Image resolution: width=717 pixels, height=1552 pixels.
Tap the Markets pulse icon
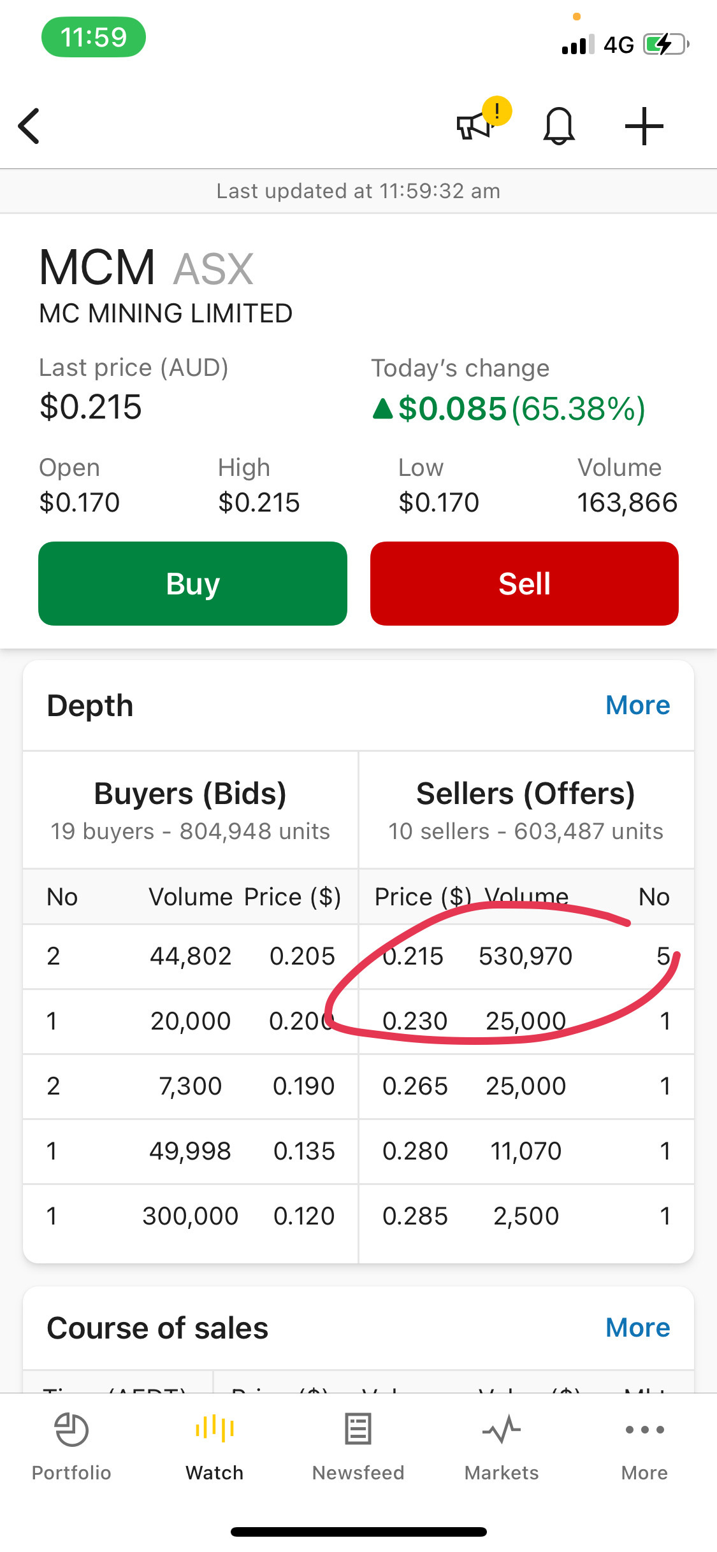click(502, 1429)
